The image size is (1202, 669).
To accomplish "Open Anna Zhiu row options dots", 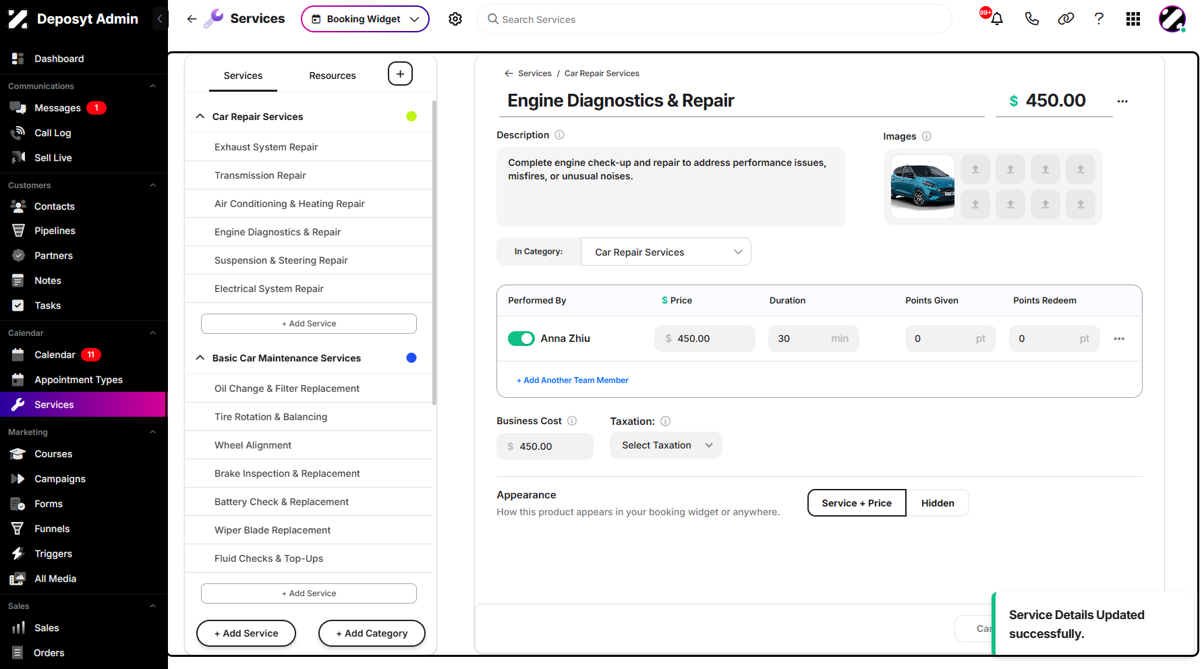I will point(1119,339).
